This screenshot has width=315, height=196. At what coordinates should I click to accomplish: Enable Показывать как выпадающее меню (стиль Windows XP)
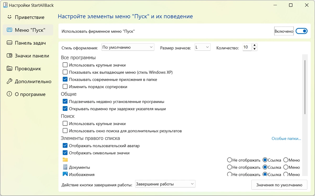click(65, 72)
